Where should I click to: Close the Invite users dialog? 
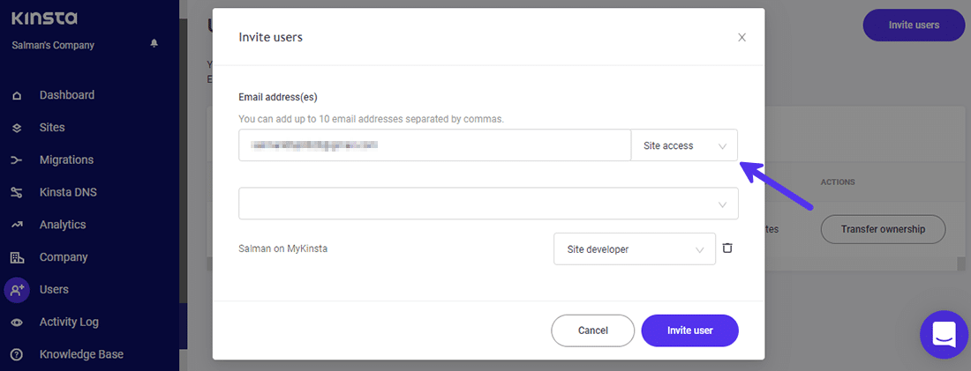click(x=741, y=37)
